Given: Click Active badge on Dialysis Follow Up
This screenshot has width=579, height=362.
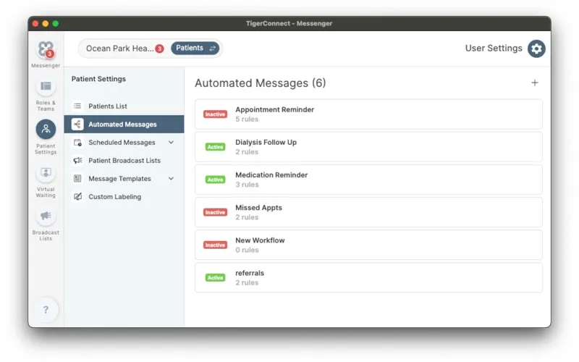Looking at the screenshot, I should point(215,147).
